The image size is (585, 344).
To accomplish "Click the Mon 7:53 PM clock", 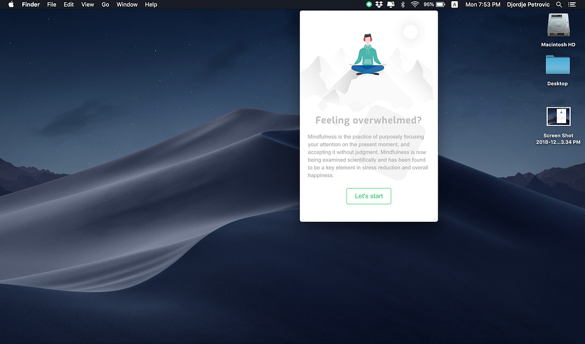I will pos(483,5).
